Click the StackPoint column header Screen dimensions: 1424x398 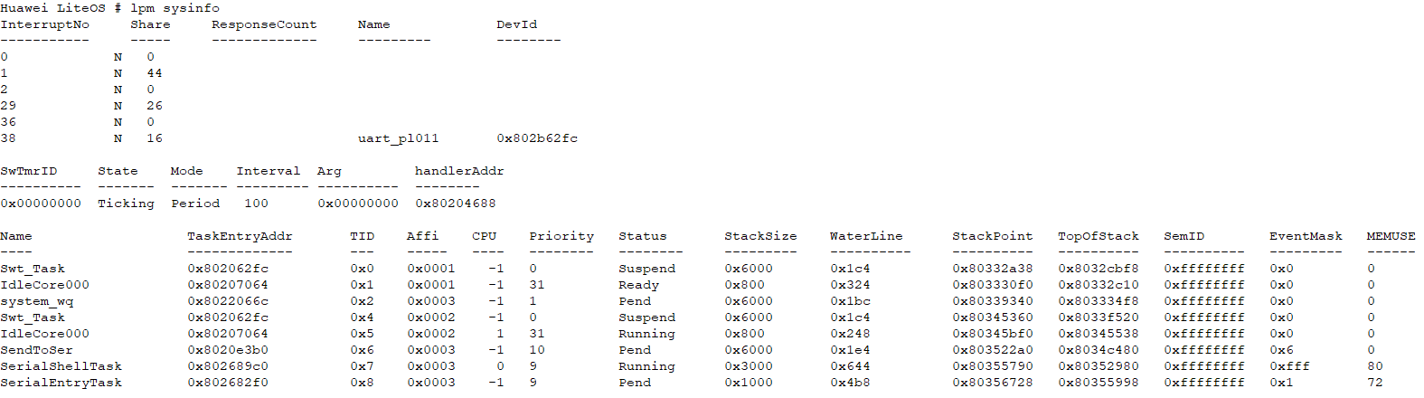tap(992, 236)
